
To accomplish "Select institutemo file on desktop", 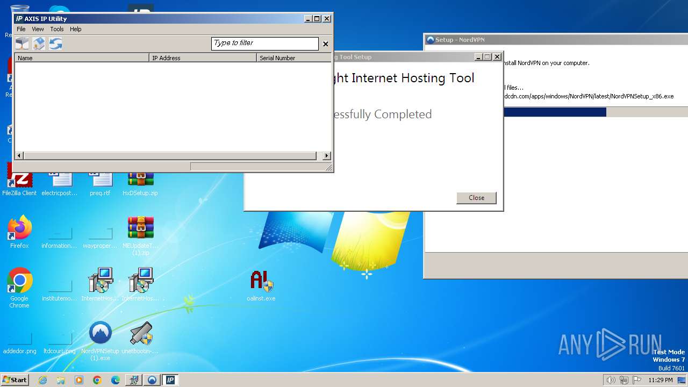I will pos(60,290).
